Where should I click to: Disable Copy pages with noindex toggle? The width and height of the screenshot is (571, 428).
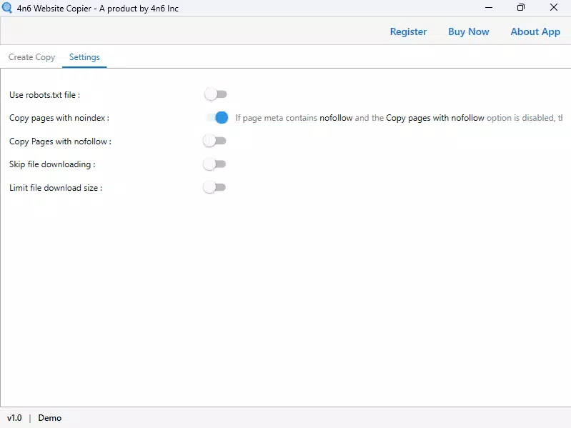coord(217,118)
